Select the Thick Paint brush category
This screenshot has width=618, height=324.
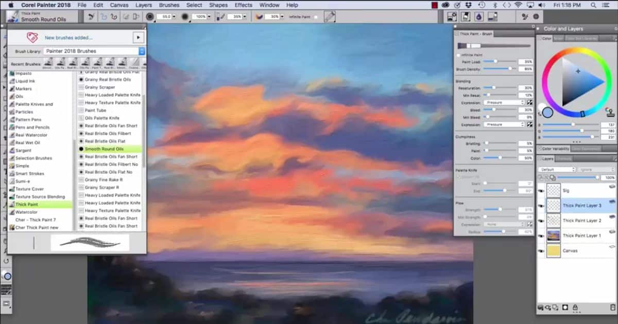tap(26, 204)
